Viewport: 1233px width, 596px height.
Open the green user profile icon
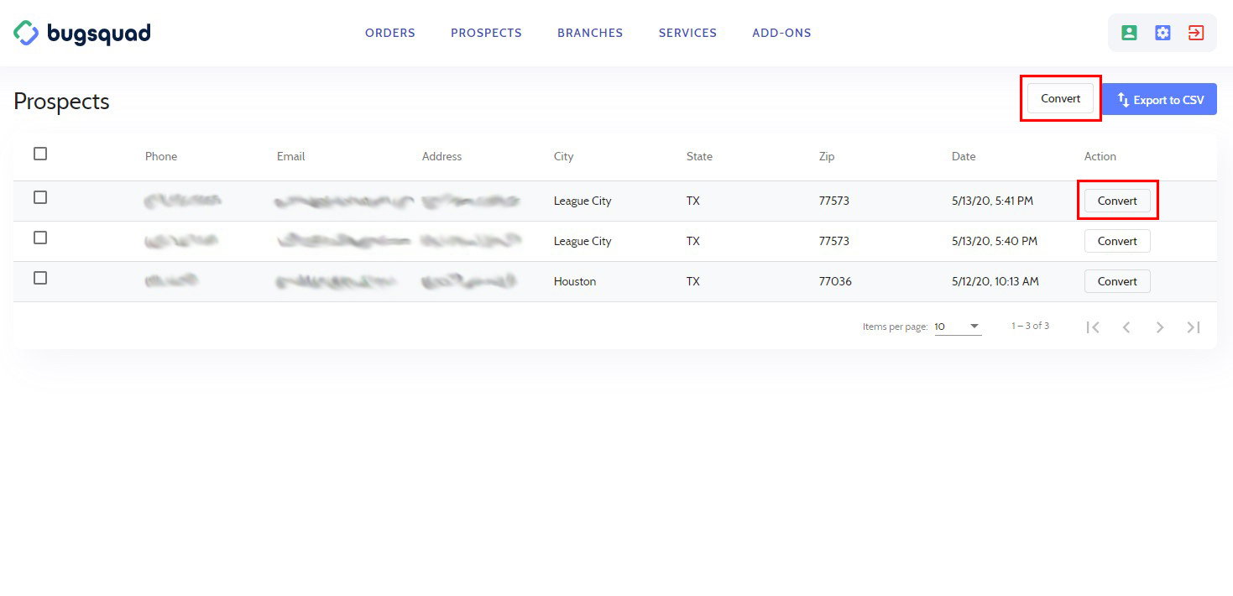pos(1129,33)
